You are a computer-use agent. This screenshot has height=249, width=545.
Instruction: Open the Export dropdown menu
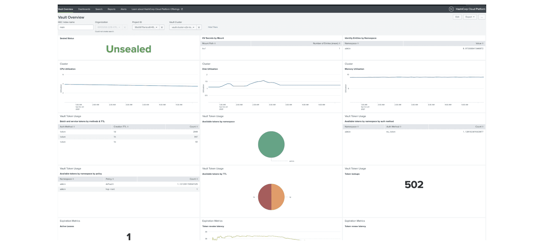pyautogui.click(x=470, y=17)
